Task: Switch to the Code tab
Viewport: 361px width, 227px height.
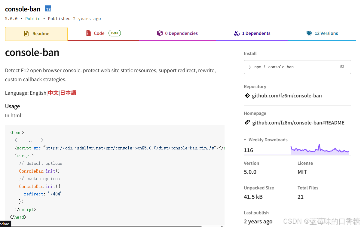Action: [x=103, y=33]
